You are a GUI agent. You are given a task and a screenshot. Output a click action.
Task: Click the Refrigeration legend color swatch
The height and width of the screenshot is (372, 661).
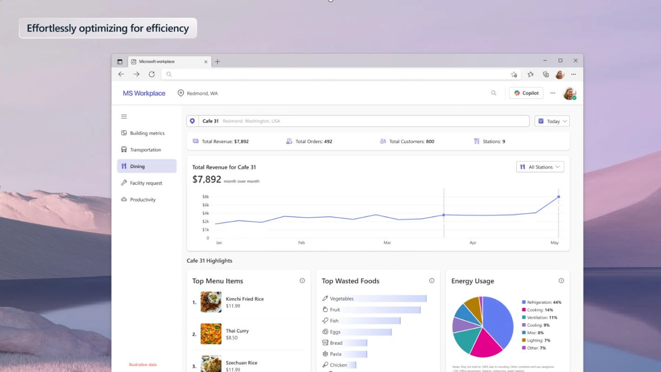click(x=524, y=302)
